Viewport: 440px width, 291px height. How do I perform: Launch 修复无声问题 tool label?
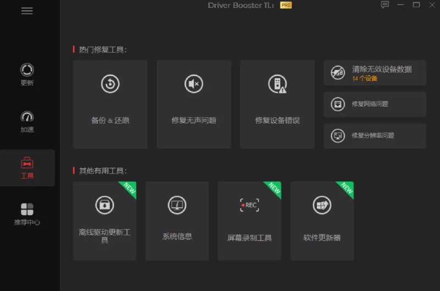[194, 120]
